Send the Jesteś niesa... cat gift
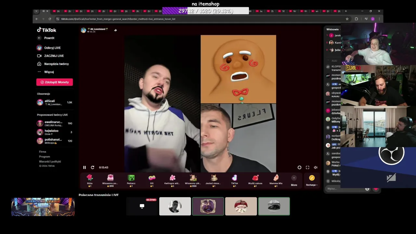The image size is (416, 234). point(214,180)
